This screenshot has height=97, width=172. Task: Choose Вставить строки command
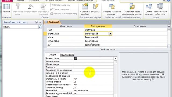[x=60, y=5]
